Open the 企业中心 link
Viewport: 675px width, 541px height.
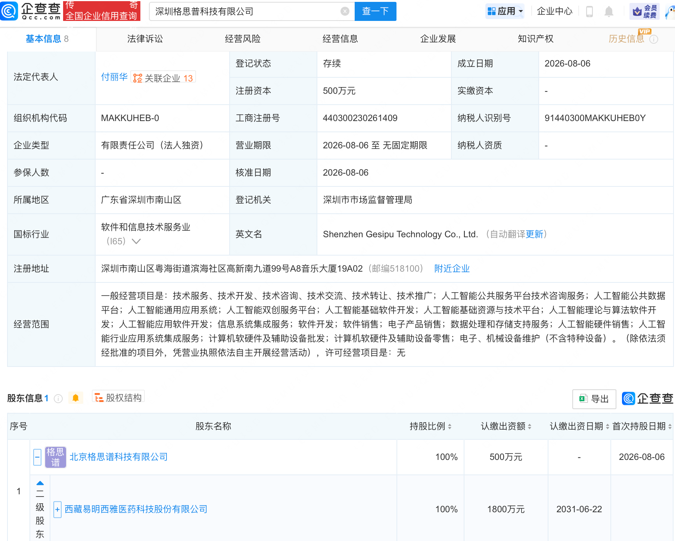point(554,11)
